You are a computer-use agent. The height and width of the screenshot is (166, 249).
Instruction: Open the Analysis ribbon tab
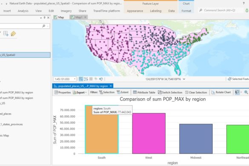click(23, 11)
